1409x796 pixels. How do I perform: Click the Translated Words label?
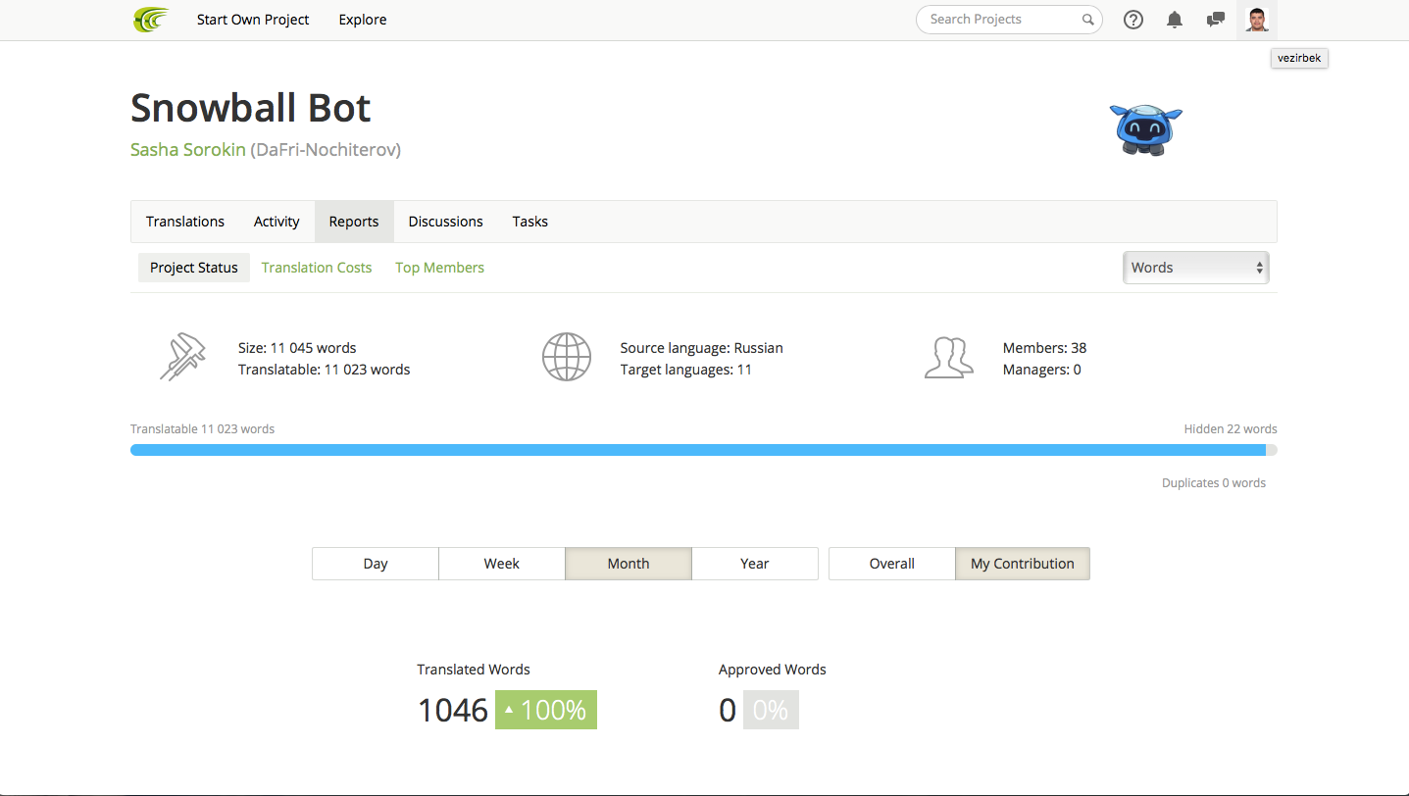pyautogui.click(x=474, y=670)
